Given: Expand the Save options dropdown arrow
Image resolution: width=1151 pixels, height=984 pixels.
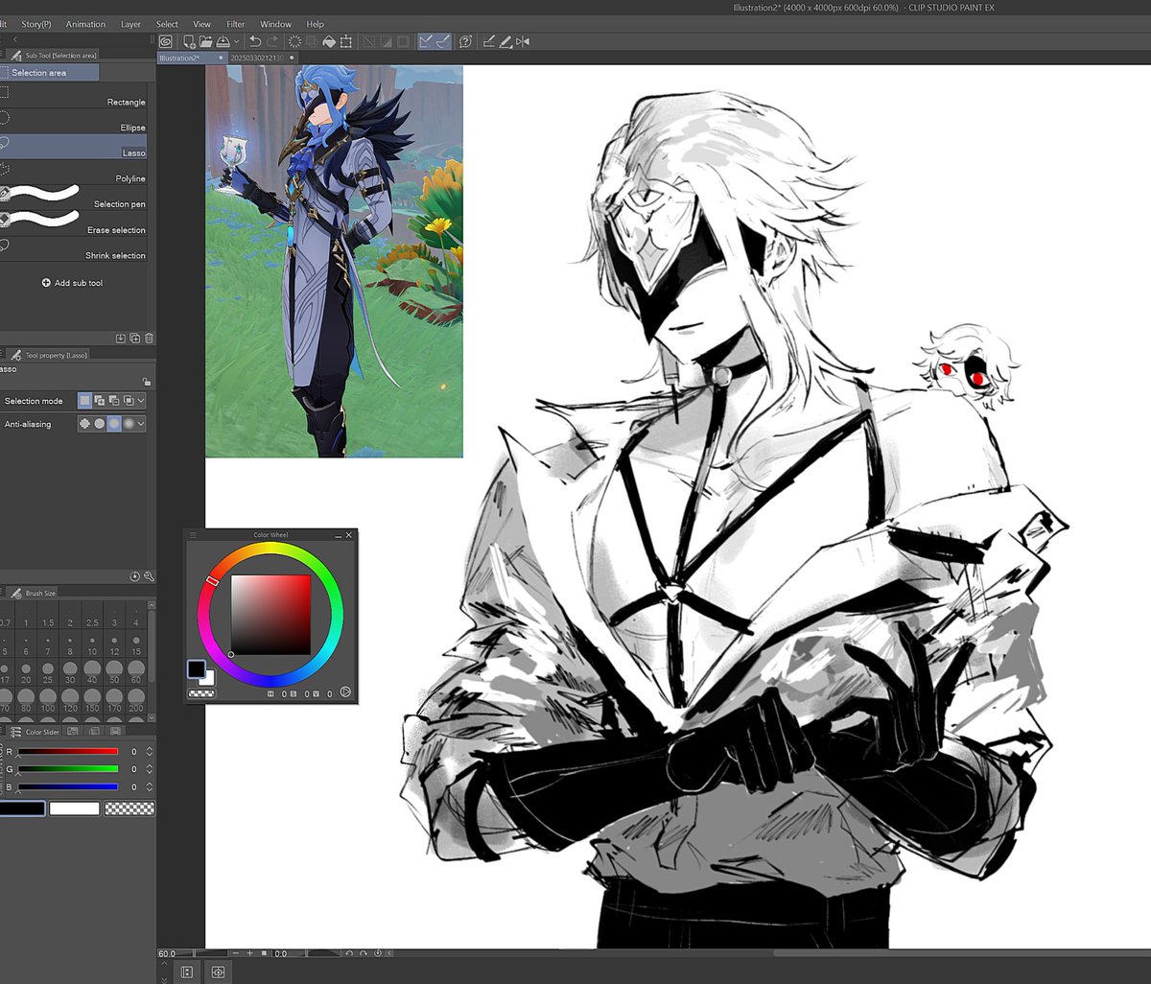Looking at the screenshot, I should point(236,41).
